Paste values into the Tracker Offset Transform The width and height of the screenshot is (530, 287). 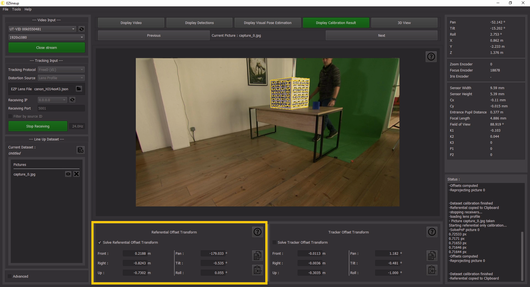(432, 270)
